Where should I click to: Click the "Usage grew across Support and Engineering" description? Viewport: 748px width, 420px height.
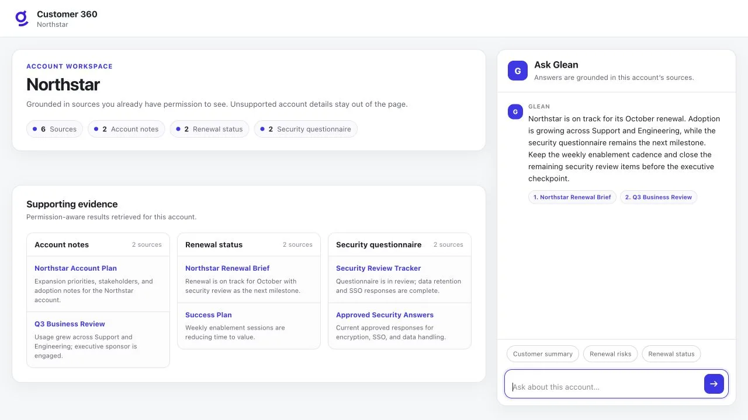pyautogui.click(x=86, y=346)
